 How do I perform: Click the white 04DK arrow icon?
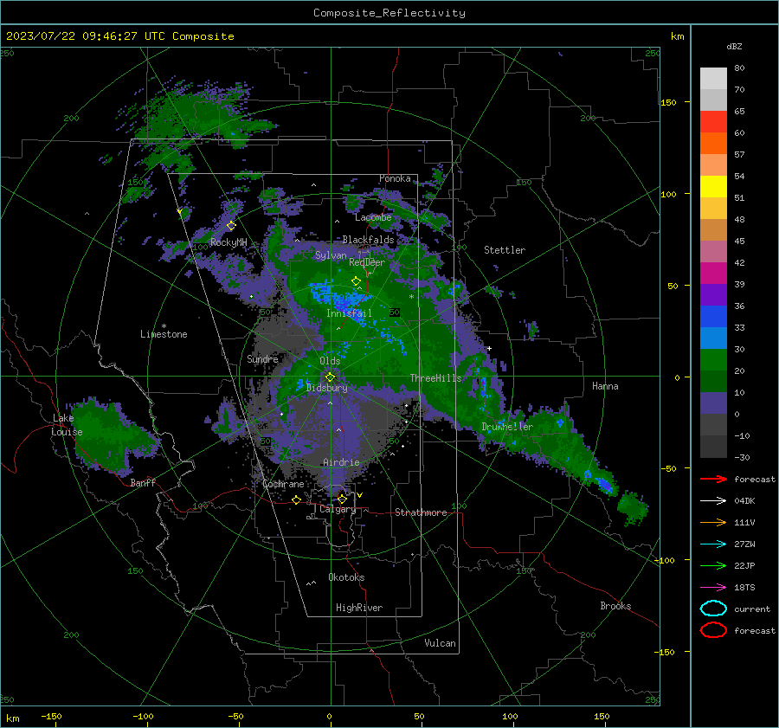(713, 500)
